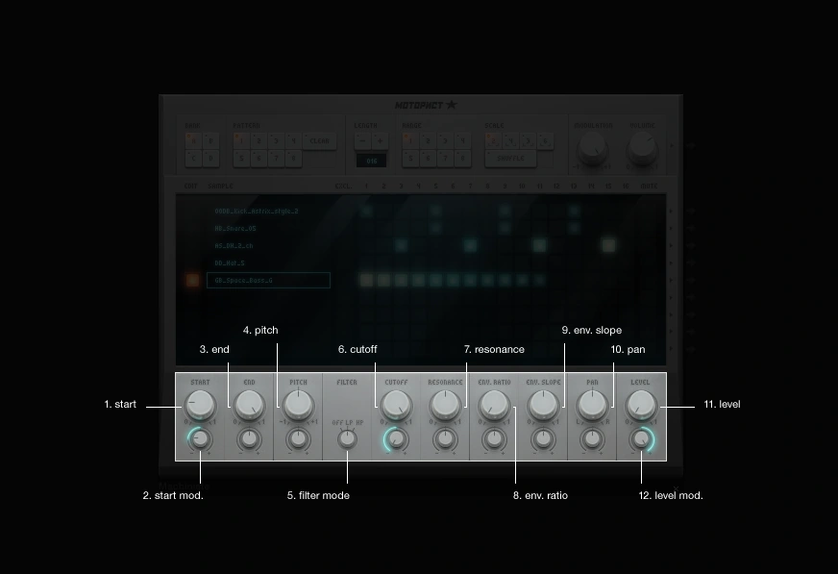Select bank A

pyautogui.click(x=193, y=141)
